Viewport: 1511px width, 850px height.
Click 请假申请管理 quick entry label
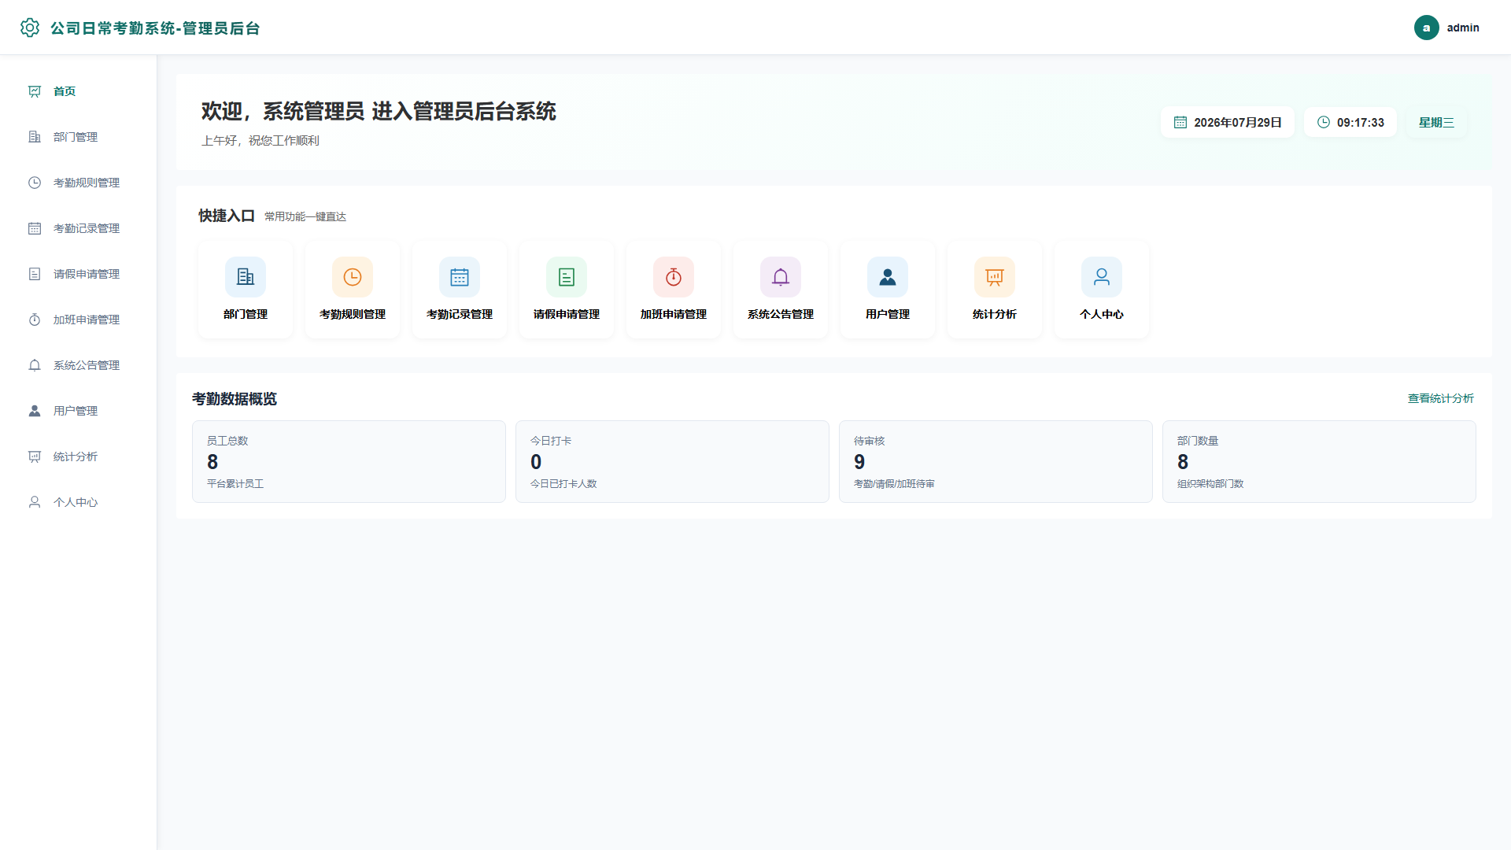click(567, 314)
